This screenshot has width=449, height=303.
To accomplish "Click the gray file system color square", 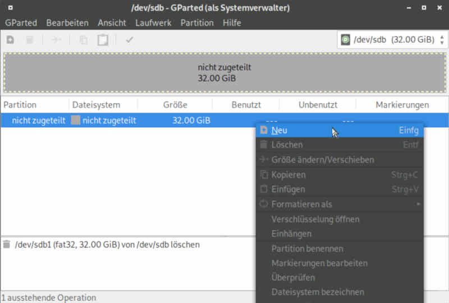I will [x=76, y=120].
